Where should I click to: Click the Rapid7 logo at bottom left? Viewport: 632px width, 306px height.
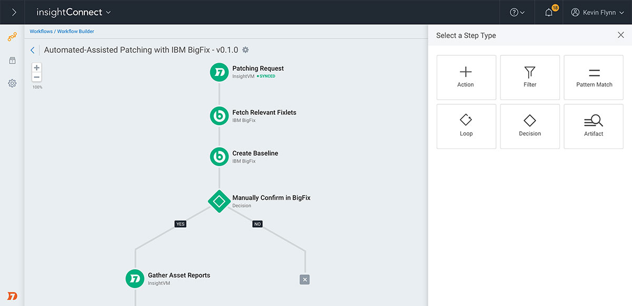12,295
